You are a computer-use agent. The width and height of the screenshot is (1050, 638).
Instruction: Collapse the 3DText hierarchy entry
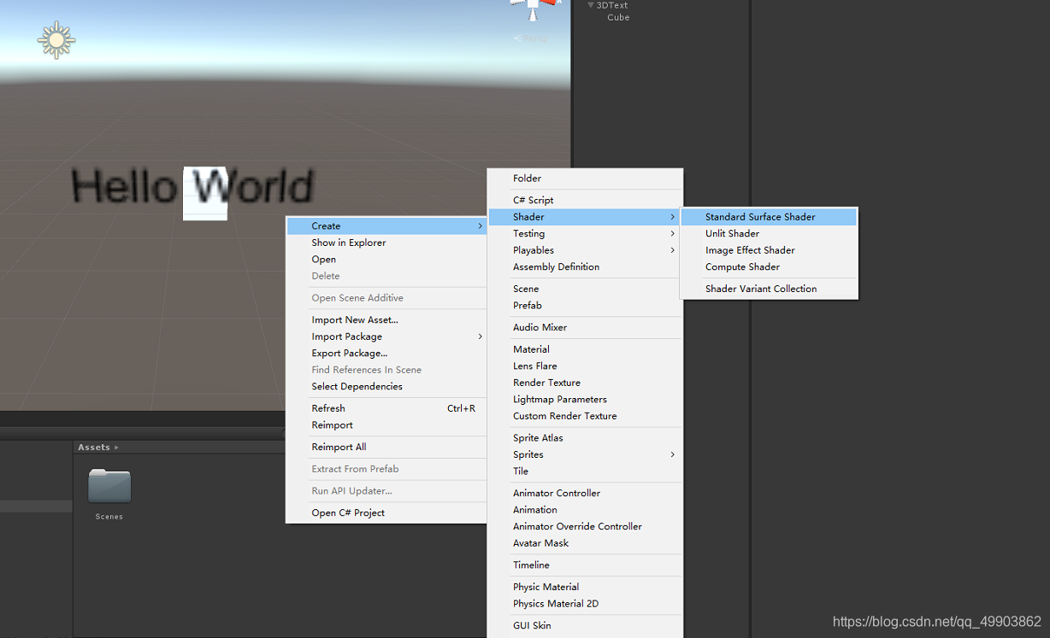(591, 5)
